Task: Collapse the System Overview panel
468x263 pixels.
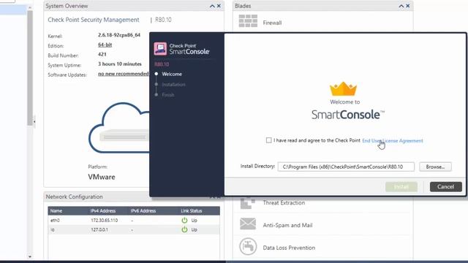Action: click(212, 6)
